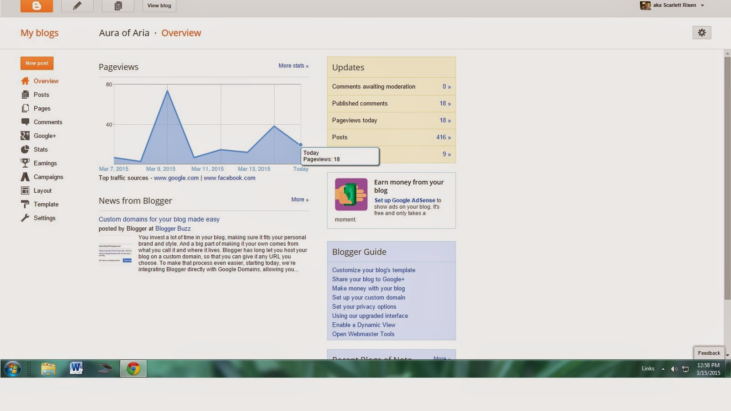Viewport: 731px width, 411px height.
Task: Click the Google+ sidebar icon
Action: tap(25, 136)
